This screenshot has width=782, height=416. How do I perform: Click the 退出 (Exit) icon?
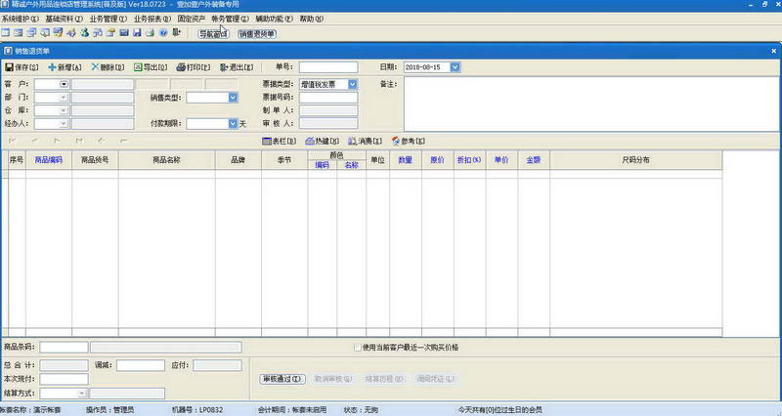coord(225,67)
